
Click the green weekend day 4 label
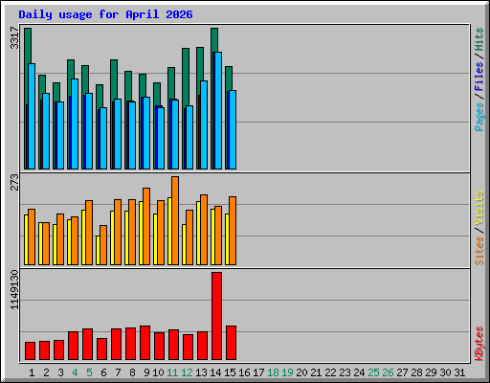coord(75,372)
